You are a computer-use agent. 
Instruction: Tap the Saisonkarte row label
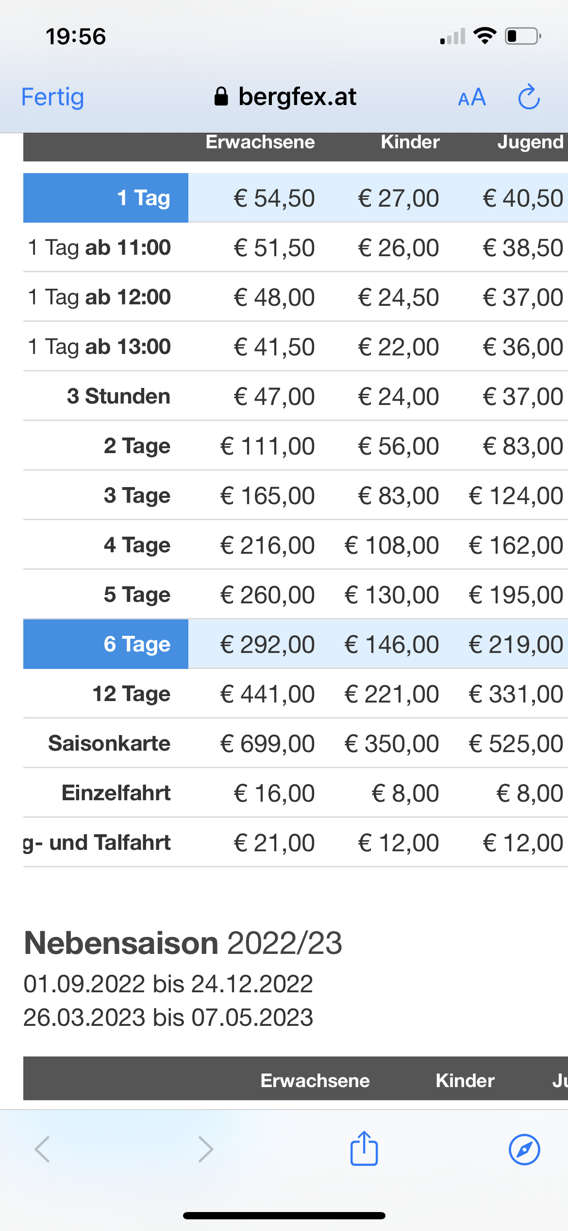[109, 743]
